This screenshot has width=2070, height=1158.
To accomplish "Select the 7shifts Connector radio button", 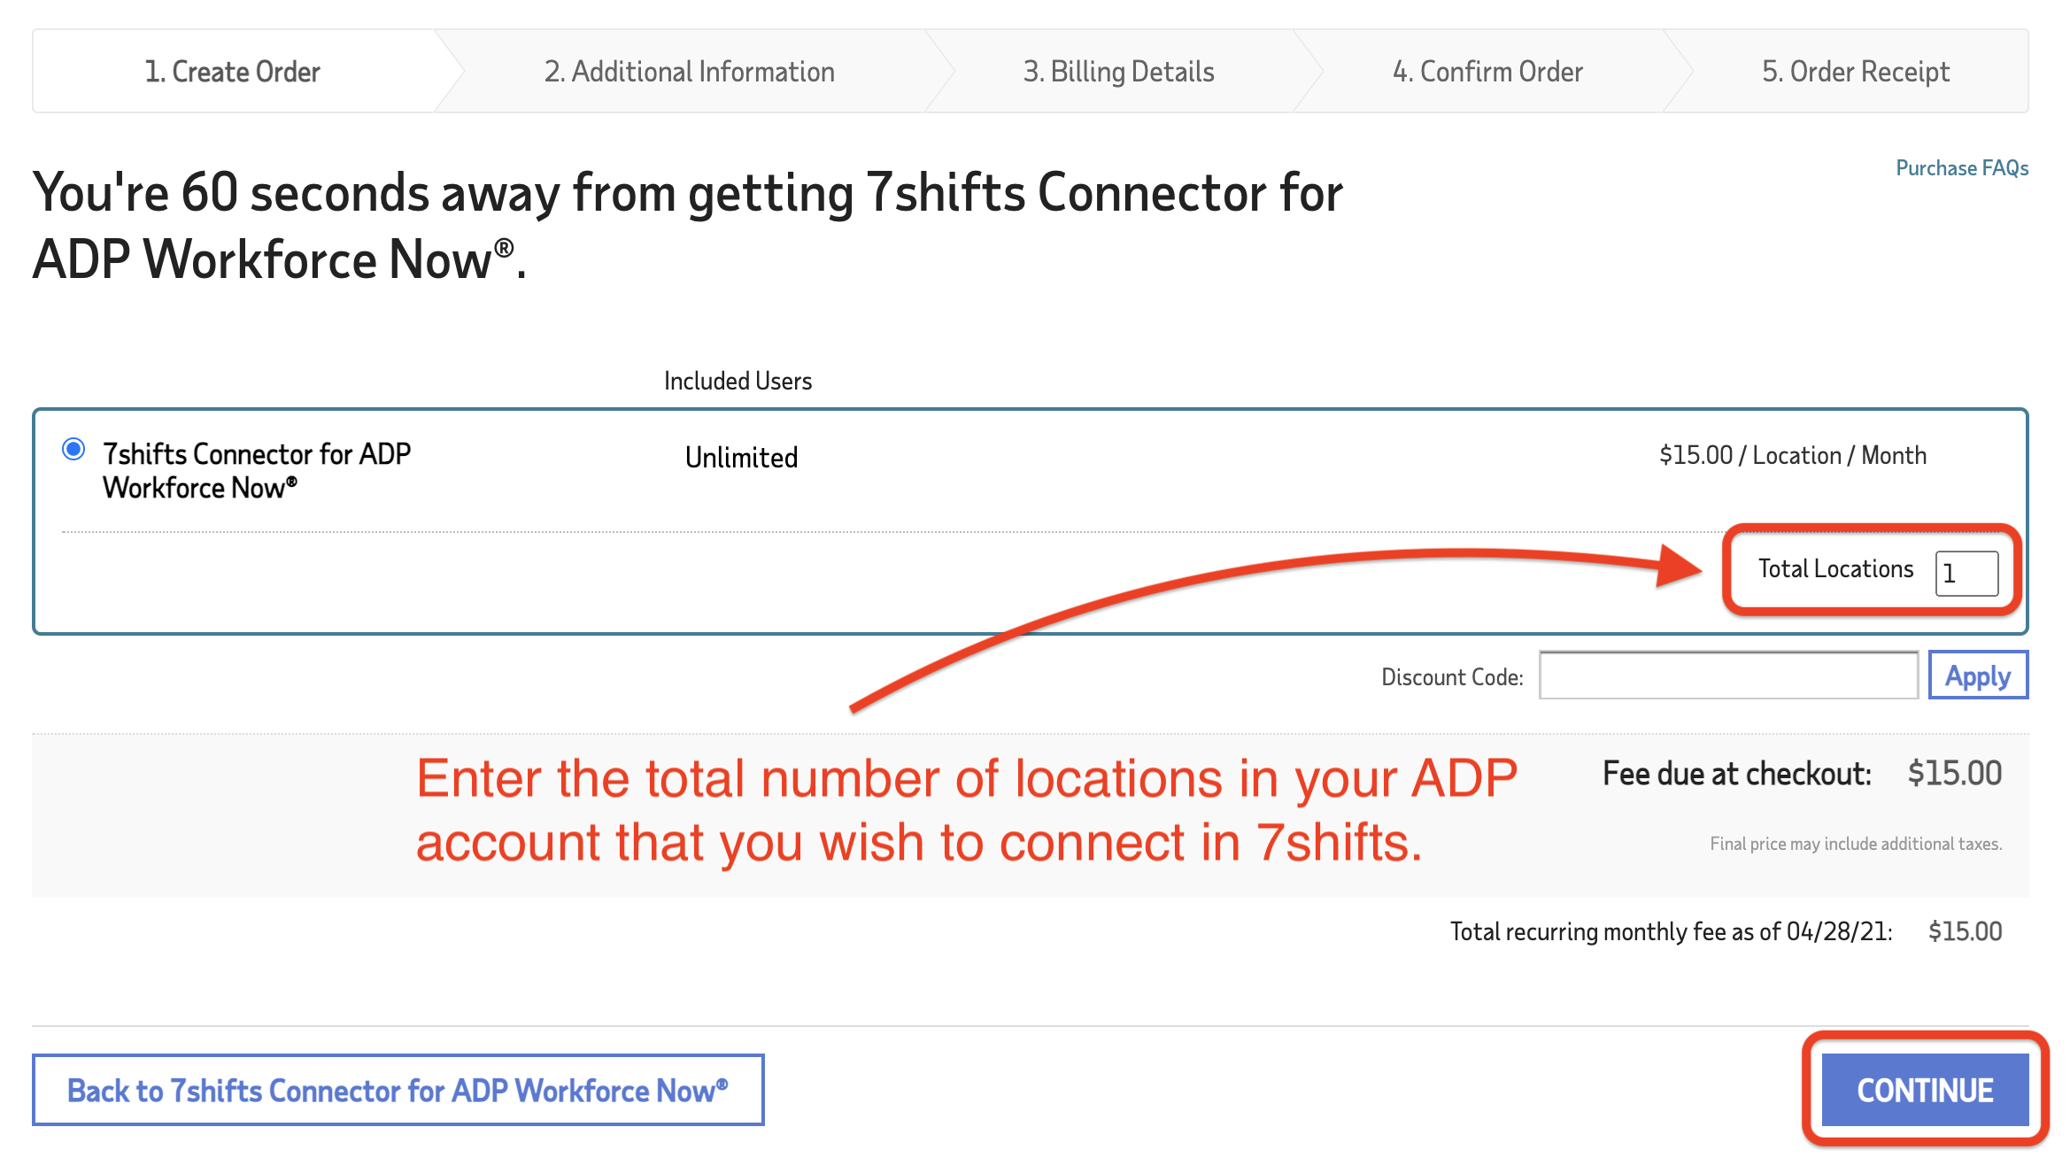I will pos(74,450).
